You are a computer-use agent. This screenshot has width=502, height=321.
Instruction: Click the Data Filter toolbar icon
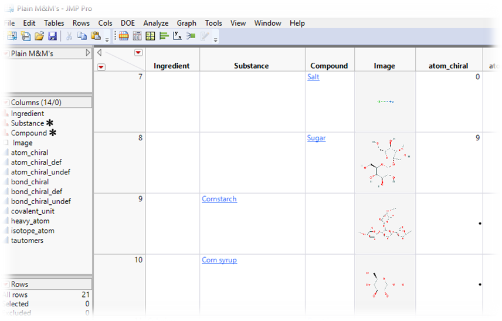(124, 36)
